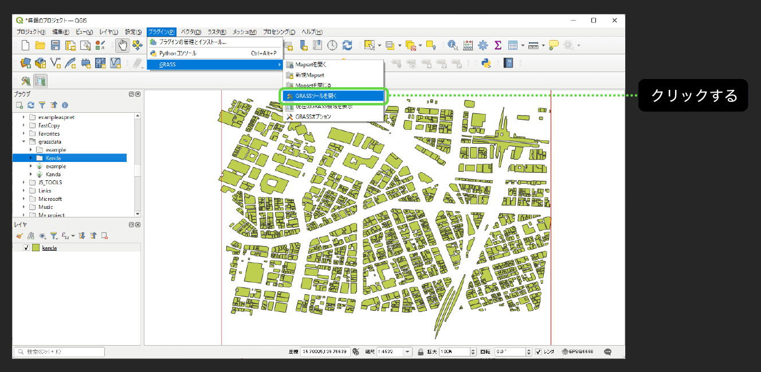Click the EPSG:6668 CRS button

coord(577,352)
